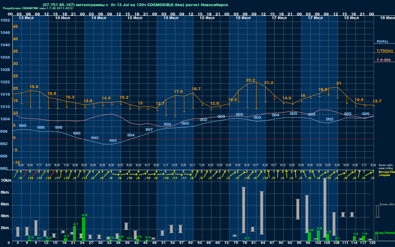This screenshot has width=395, height=247.
Task: Click the 1.9 precipitation label
Action: pyautogui.click(x=328, y=232)
